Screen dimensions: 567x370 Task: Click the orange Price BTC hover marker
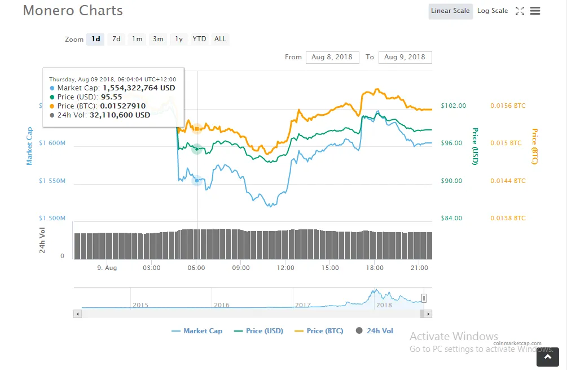point(197,129)
